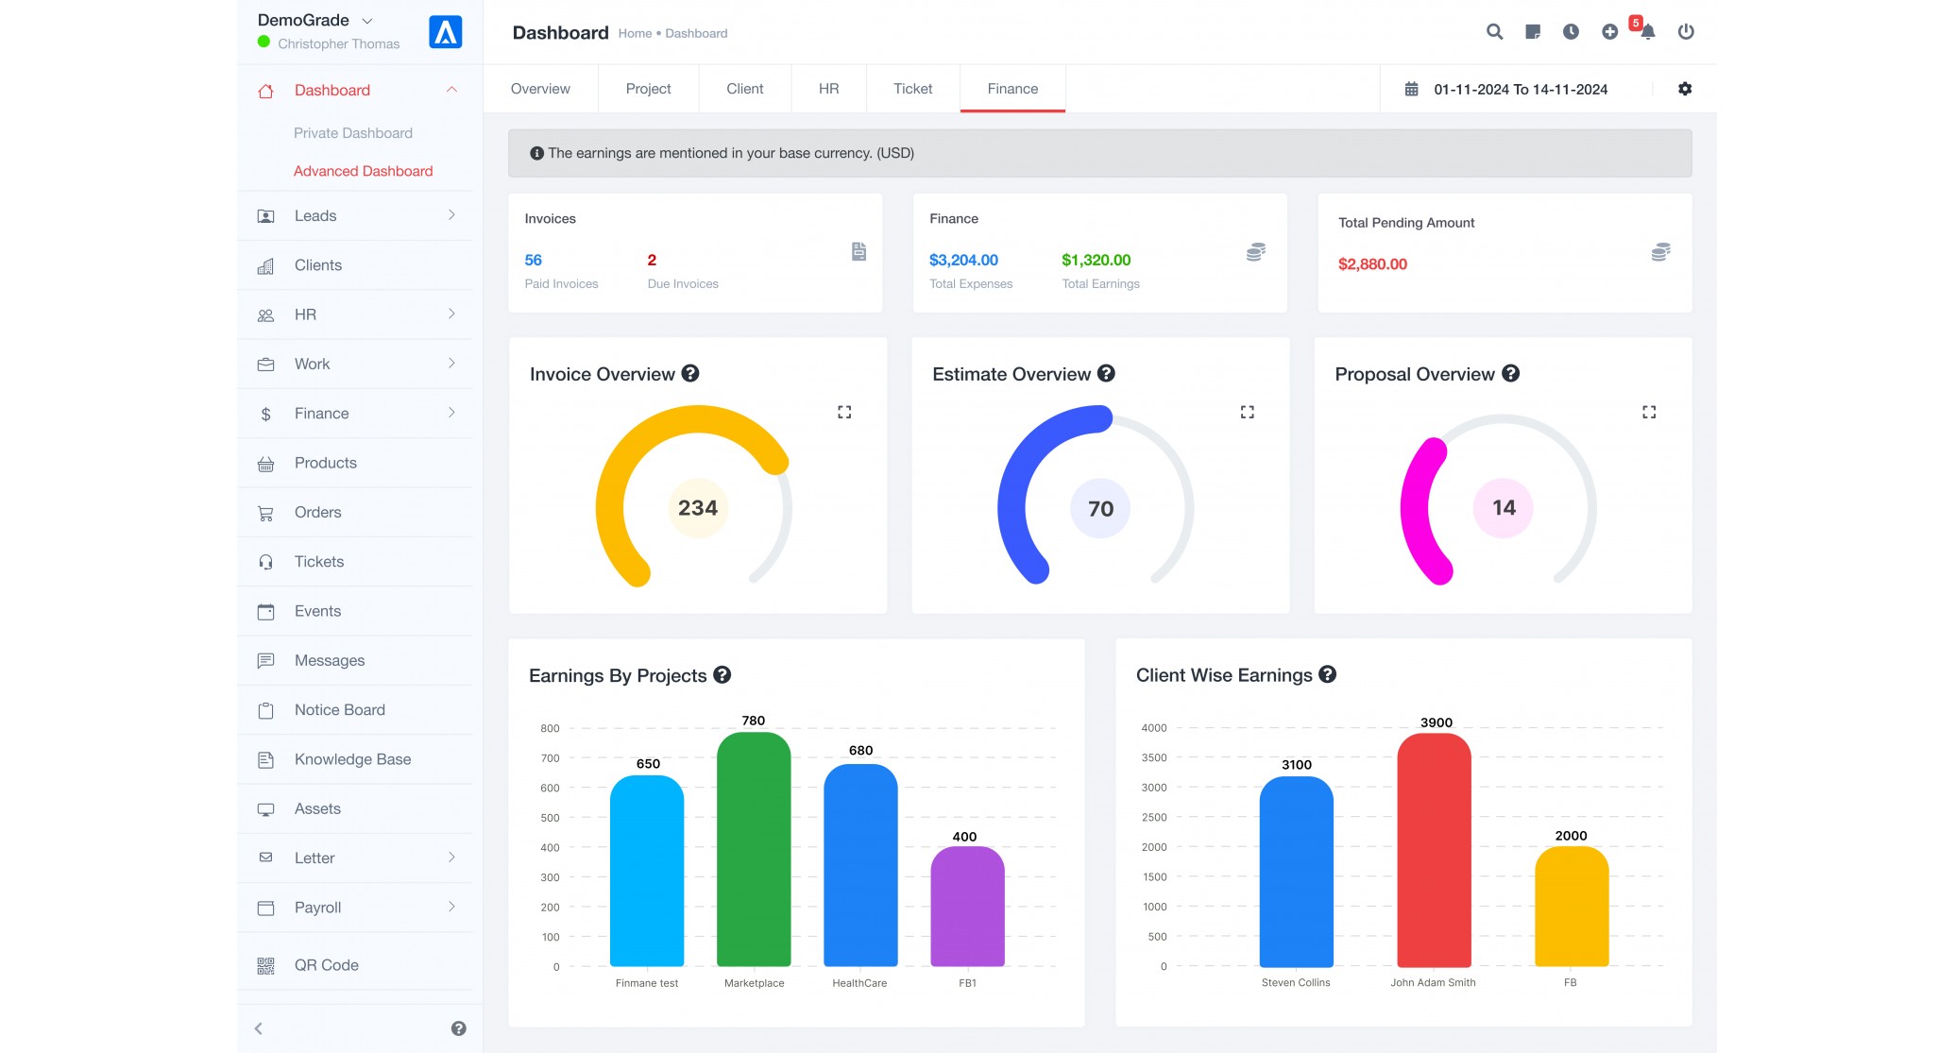This screenshot has height=1053, width=1955.
Task: Collapse the Dashboard sidebar section
Action: [451, 90]
